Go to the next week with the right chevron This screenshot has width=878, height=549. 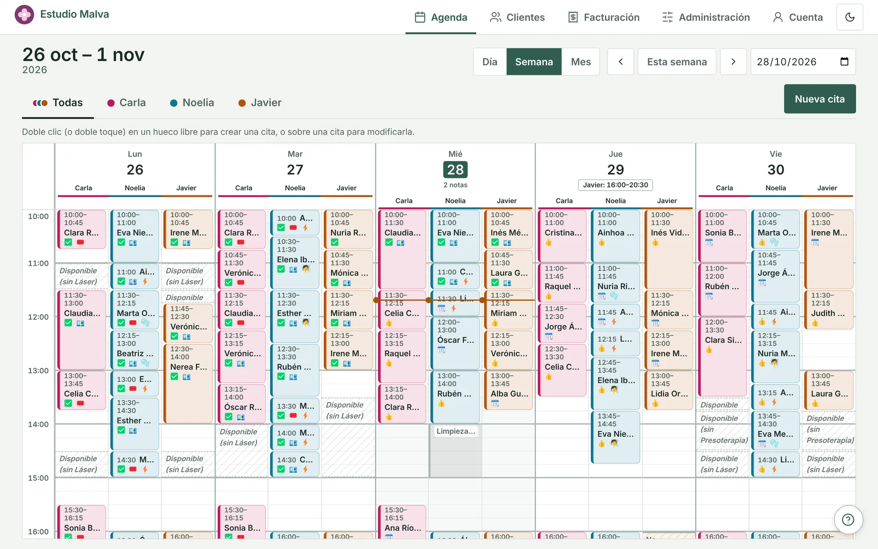[x=733, y=62]
